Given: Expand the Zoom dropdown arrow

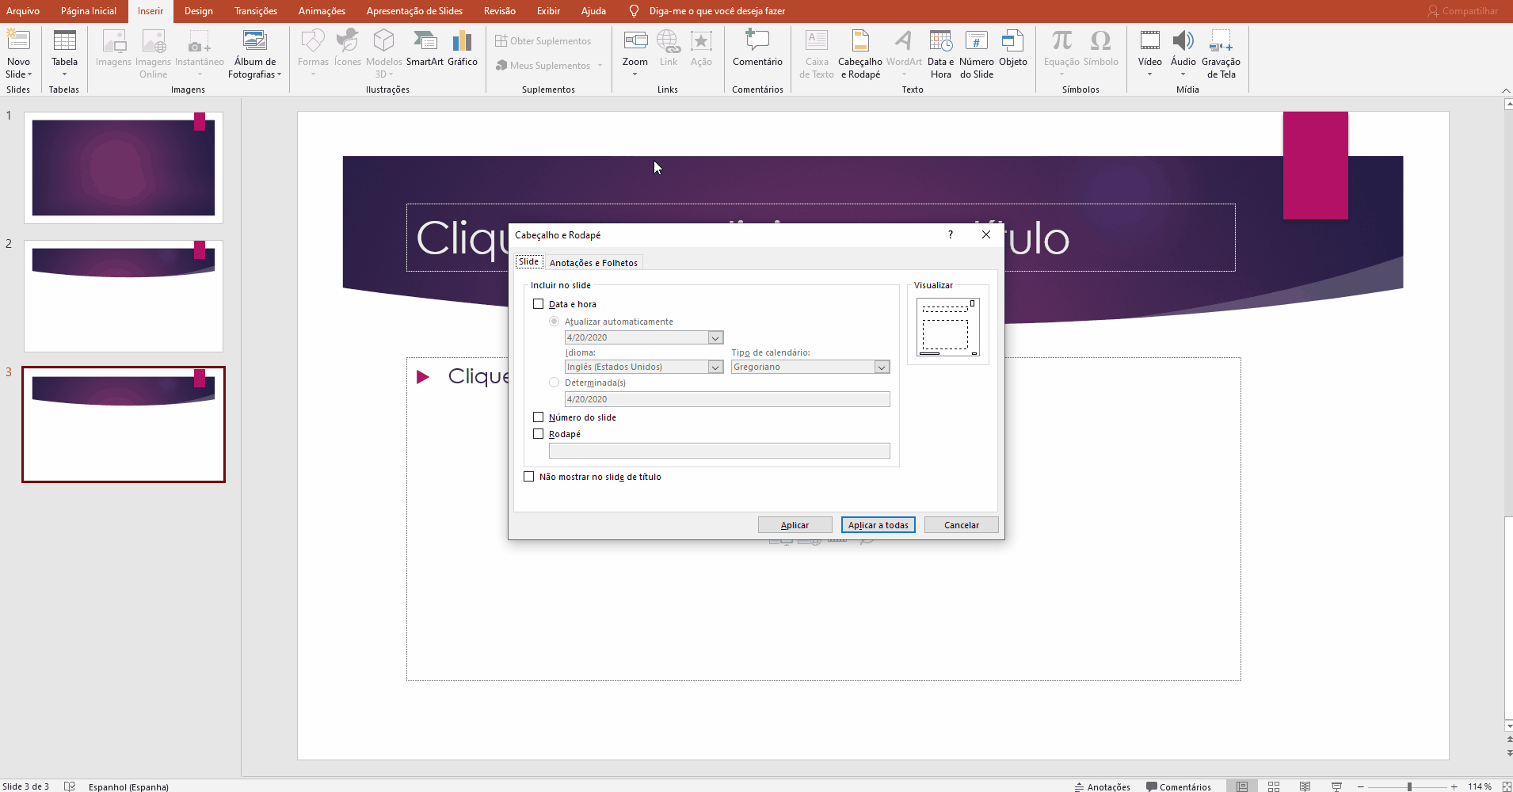Looking at the screenshot, I should coord(635,74).
